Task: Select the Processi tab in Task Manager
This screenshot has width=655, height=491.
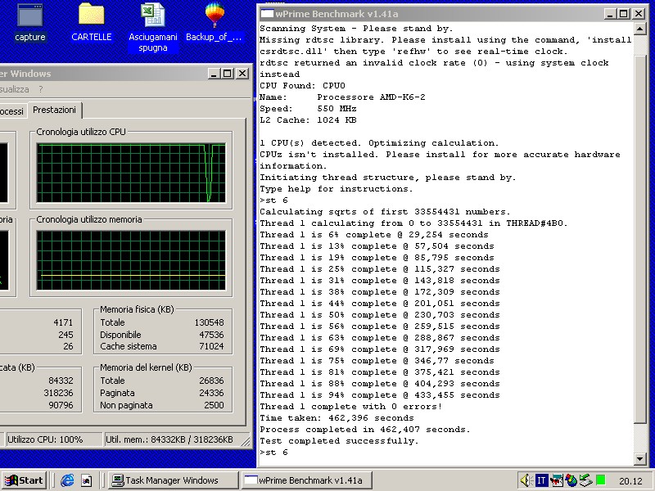Action: (x=11, y=111)
